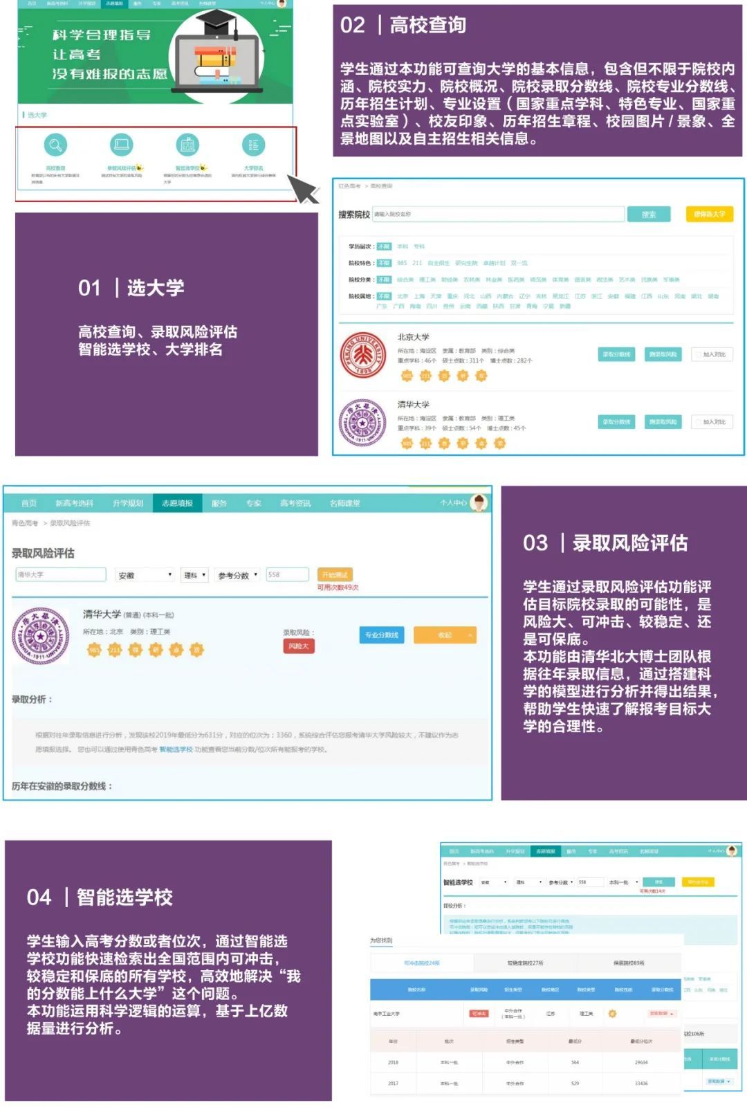Click 录取分数线 button for 清华大学

(616, 421)
